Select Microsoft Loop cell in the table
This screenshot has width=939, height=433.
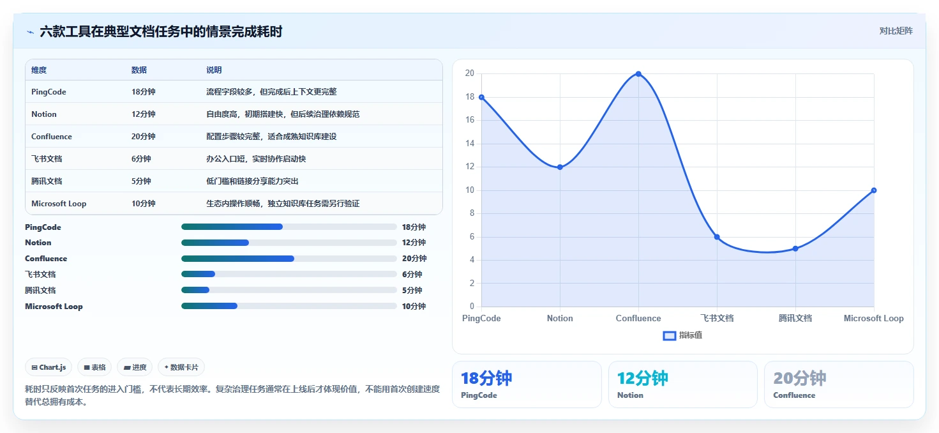(x=59, y=204)
